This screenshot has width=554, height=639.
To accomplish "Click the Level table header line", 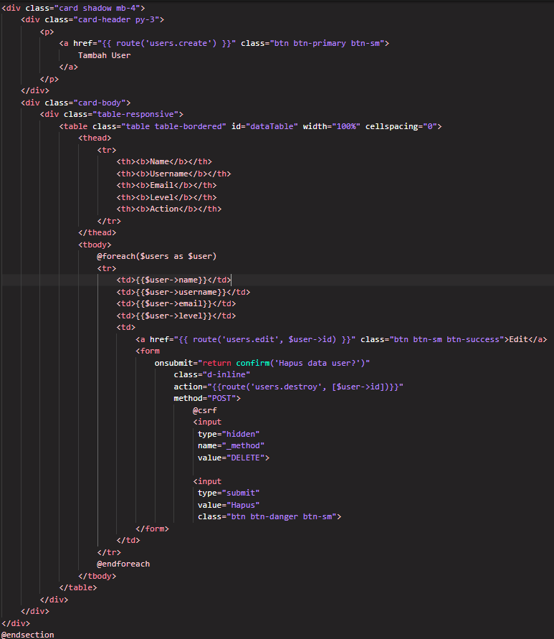I will click(166, 198).
